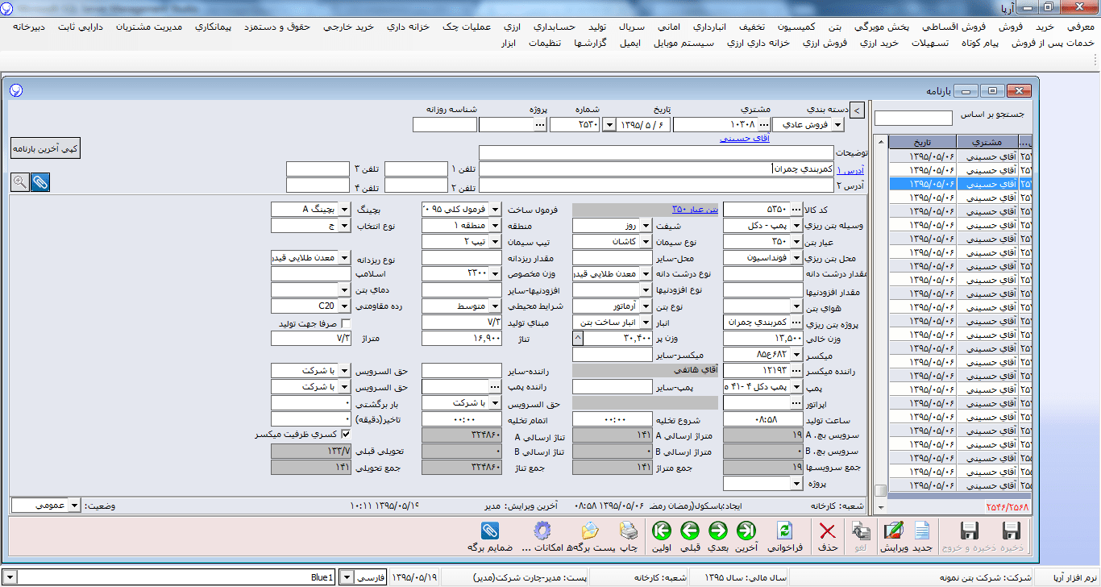This screenshot has height=587, width=1101.
Task: Select the highlighted آقای حسینی row in the list
Action: pos(960,184)
